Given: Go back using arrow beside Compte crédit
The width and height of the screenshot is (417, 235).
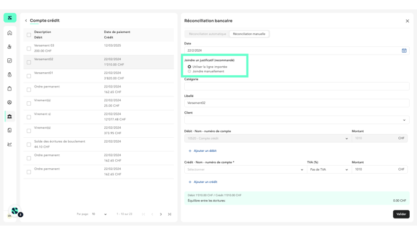Looking at the screenshot, I should tap(26, 21).
